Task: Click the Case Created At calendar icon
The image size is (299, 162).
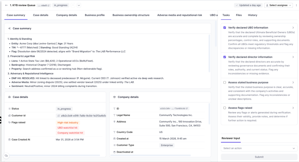Action: click(9, 140)
